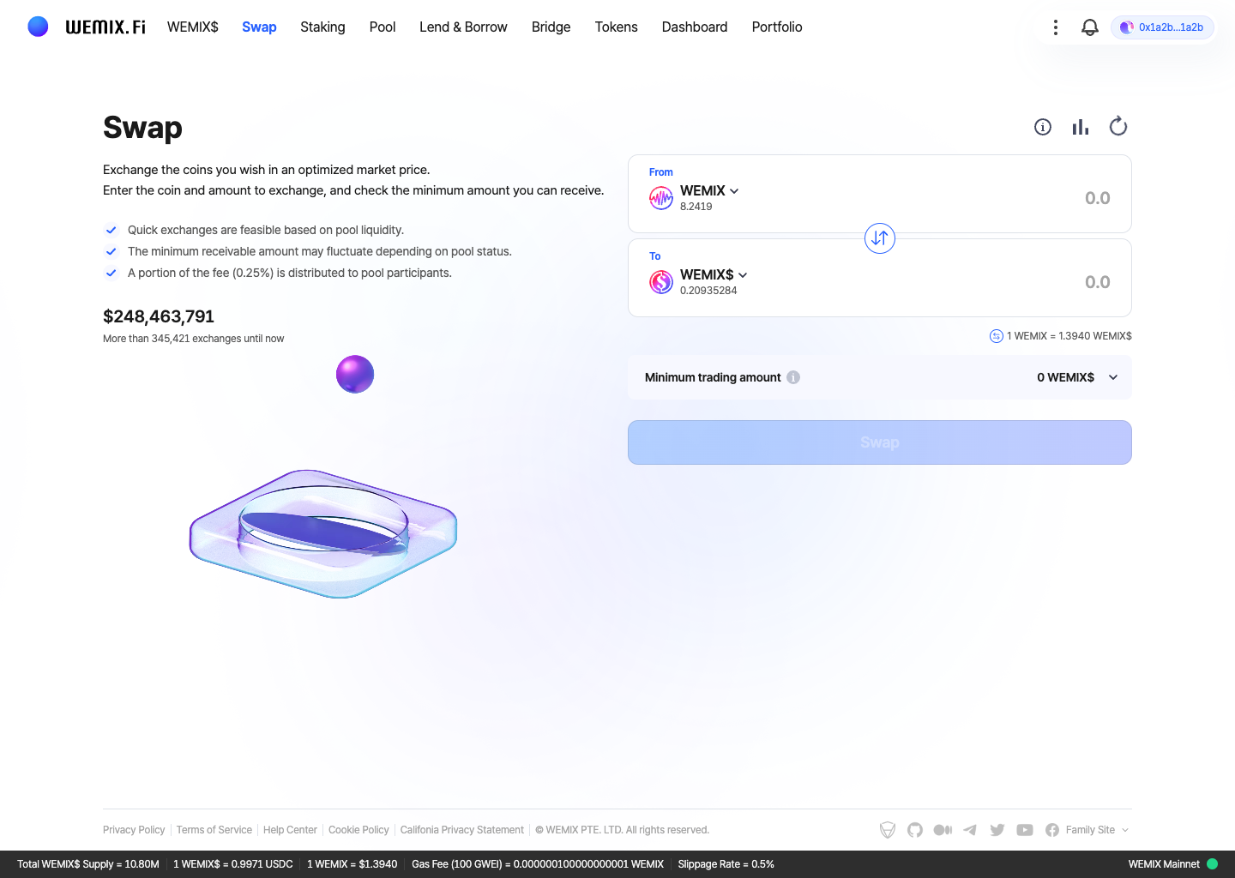Switch From and To tokens
The width and height of the screenshot is (1235, 878).
pos(880,238)
